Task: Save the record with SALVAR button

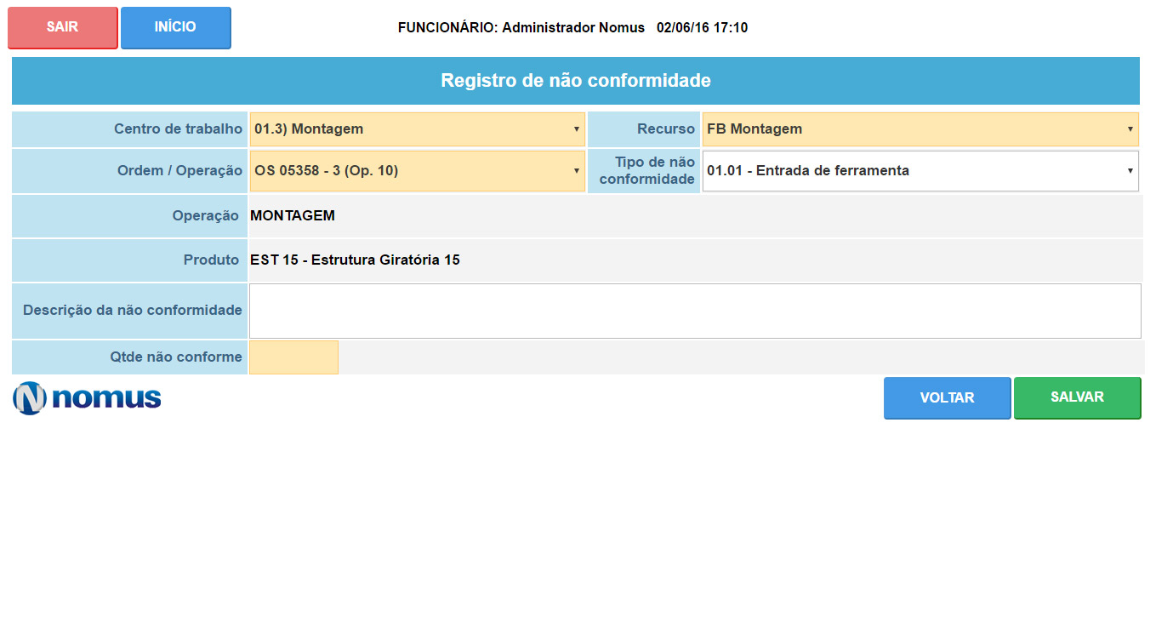Action: pos(1077,397)
